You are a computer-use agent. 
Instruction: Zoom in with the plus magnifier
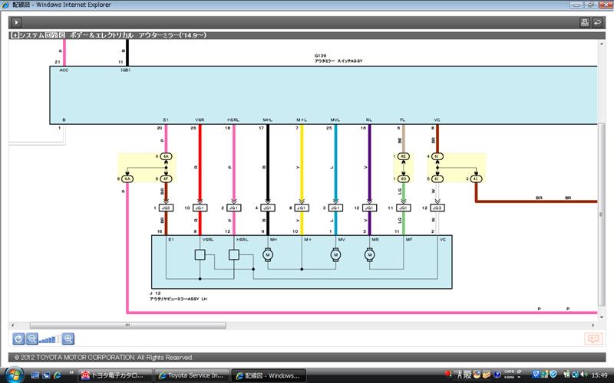pos(68,339)
